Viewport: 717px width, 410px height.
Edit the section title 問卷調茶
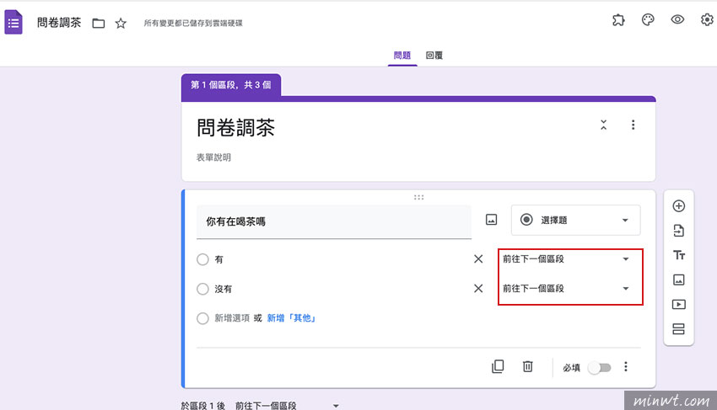point(235,127)
